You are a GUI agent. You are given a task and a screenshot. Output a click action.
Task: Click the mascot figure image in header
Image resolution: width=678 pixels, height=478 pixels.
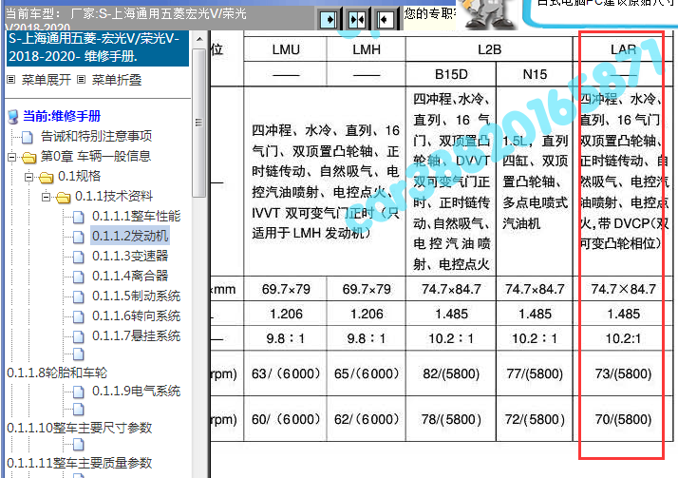[x=489, y=14]
